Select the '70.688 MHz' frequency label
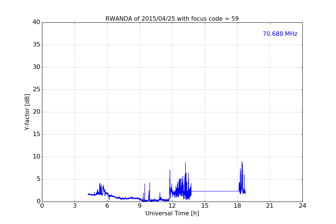The image size is (336, 224). (280, 34)
